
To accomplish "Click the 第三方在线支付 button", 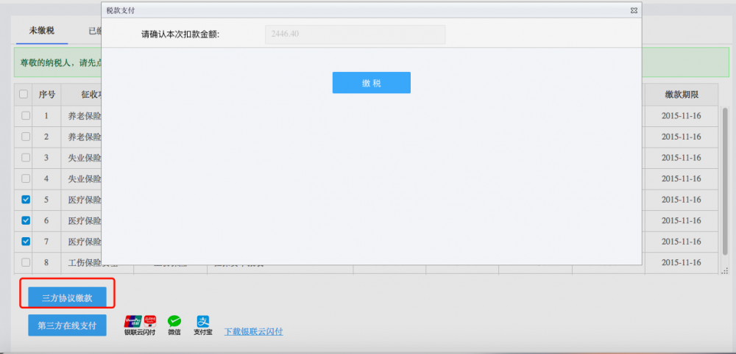I will [x=67, y=325].
